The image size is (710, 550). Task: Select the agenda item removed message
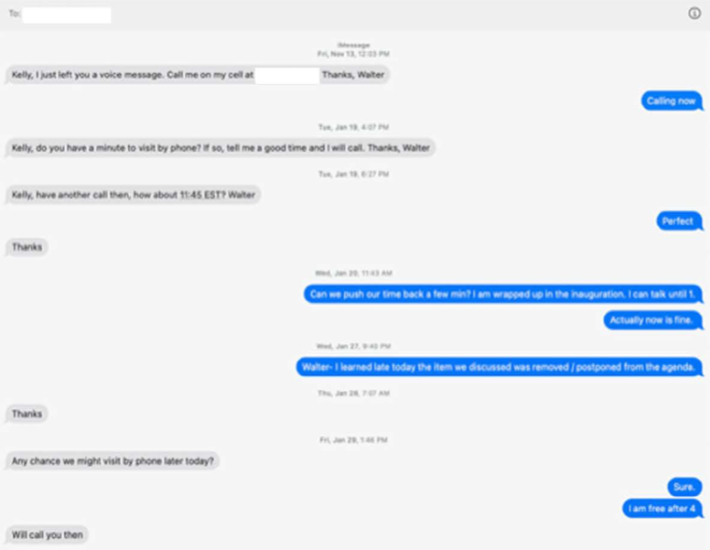click(x=499, y=367)
